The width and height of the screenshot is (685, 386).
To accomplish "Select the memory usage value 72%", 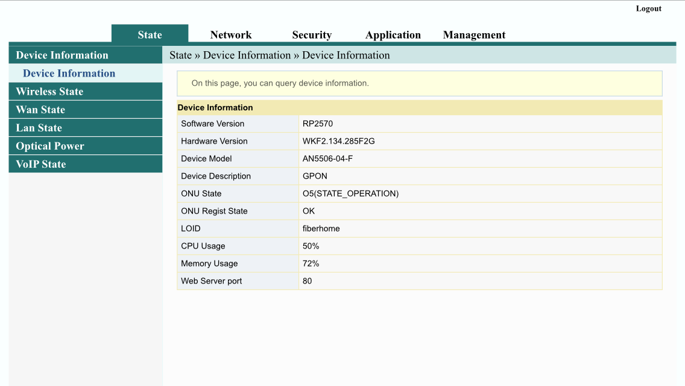I will click(x=311, y=264).
